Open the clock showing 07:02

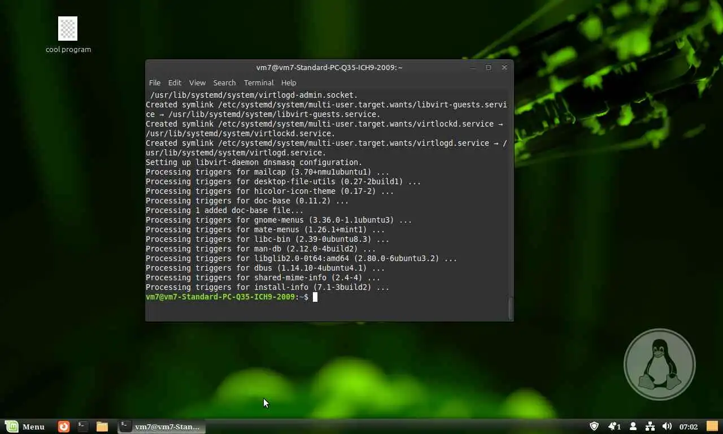click(x=689, y=427)
